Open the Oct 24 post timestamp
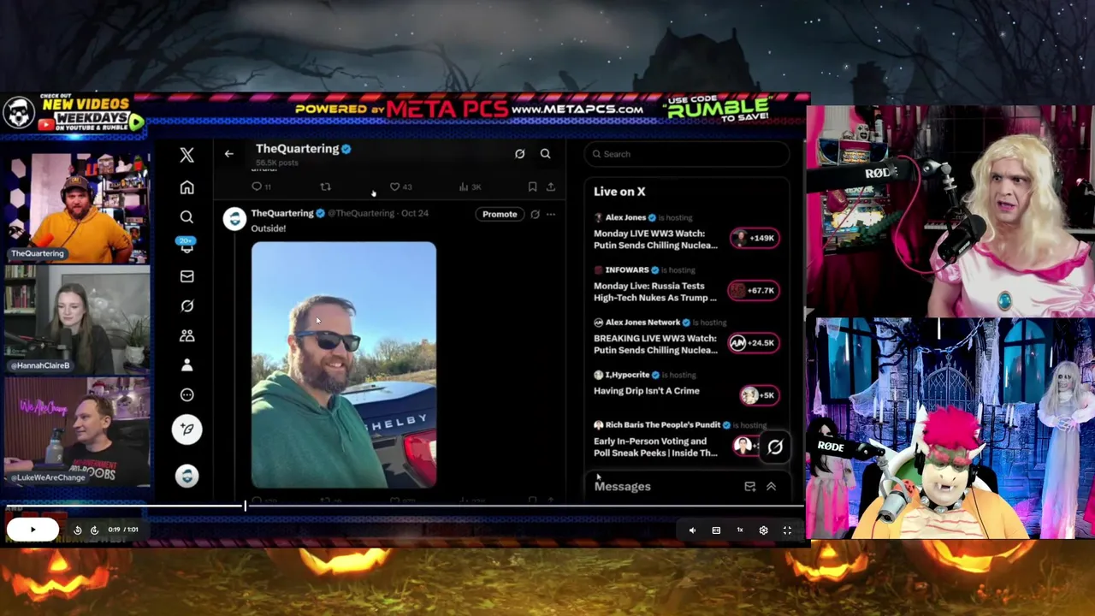Viewport: 1095px width, 616px height. pyautogui.click(x=415, y=213)
